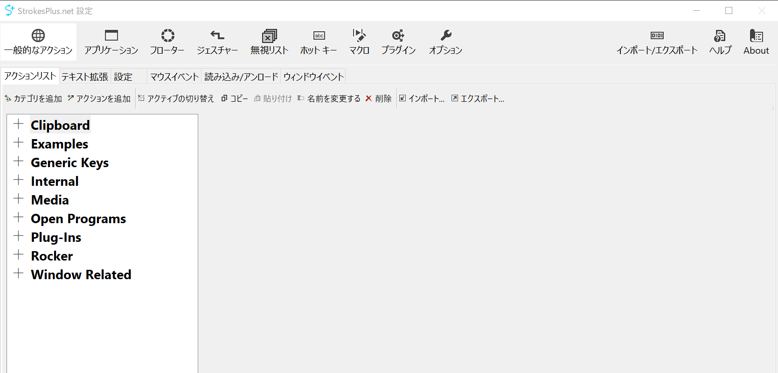
Task: Select the Rocker tree item
Action: coord(52,256)
